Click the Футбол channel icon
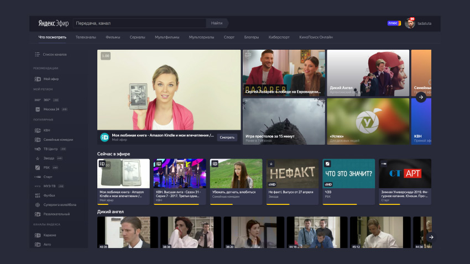 38,196
